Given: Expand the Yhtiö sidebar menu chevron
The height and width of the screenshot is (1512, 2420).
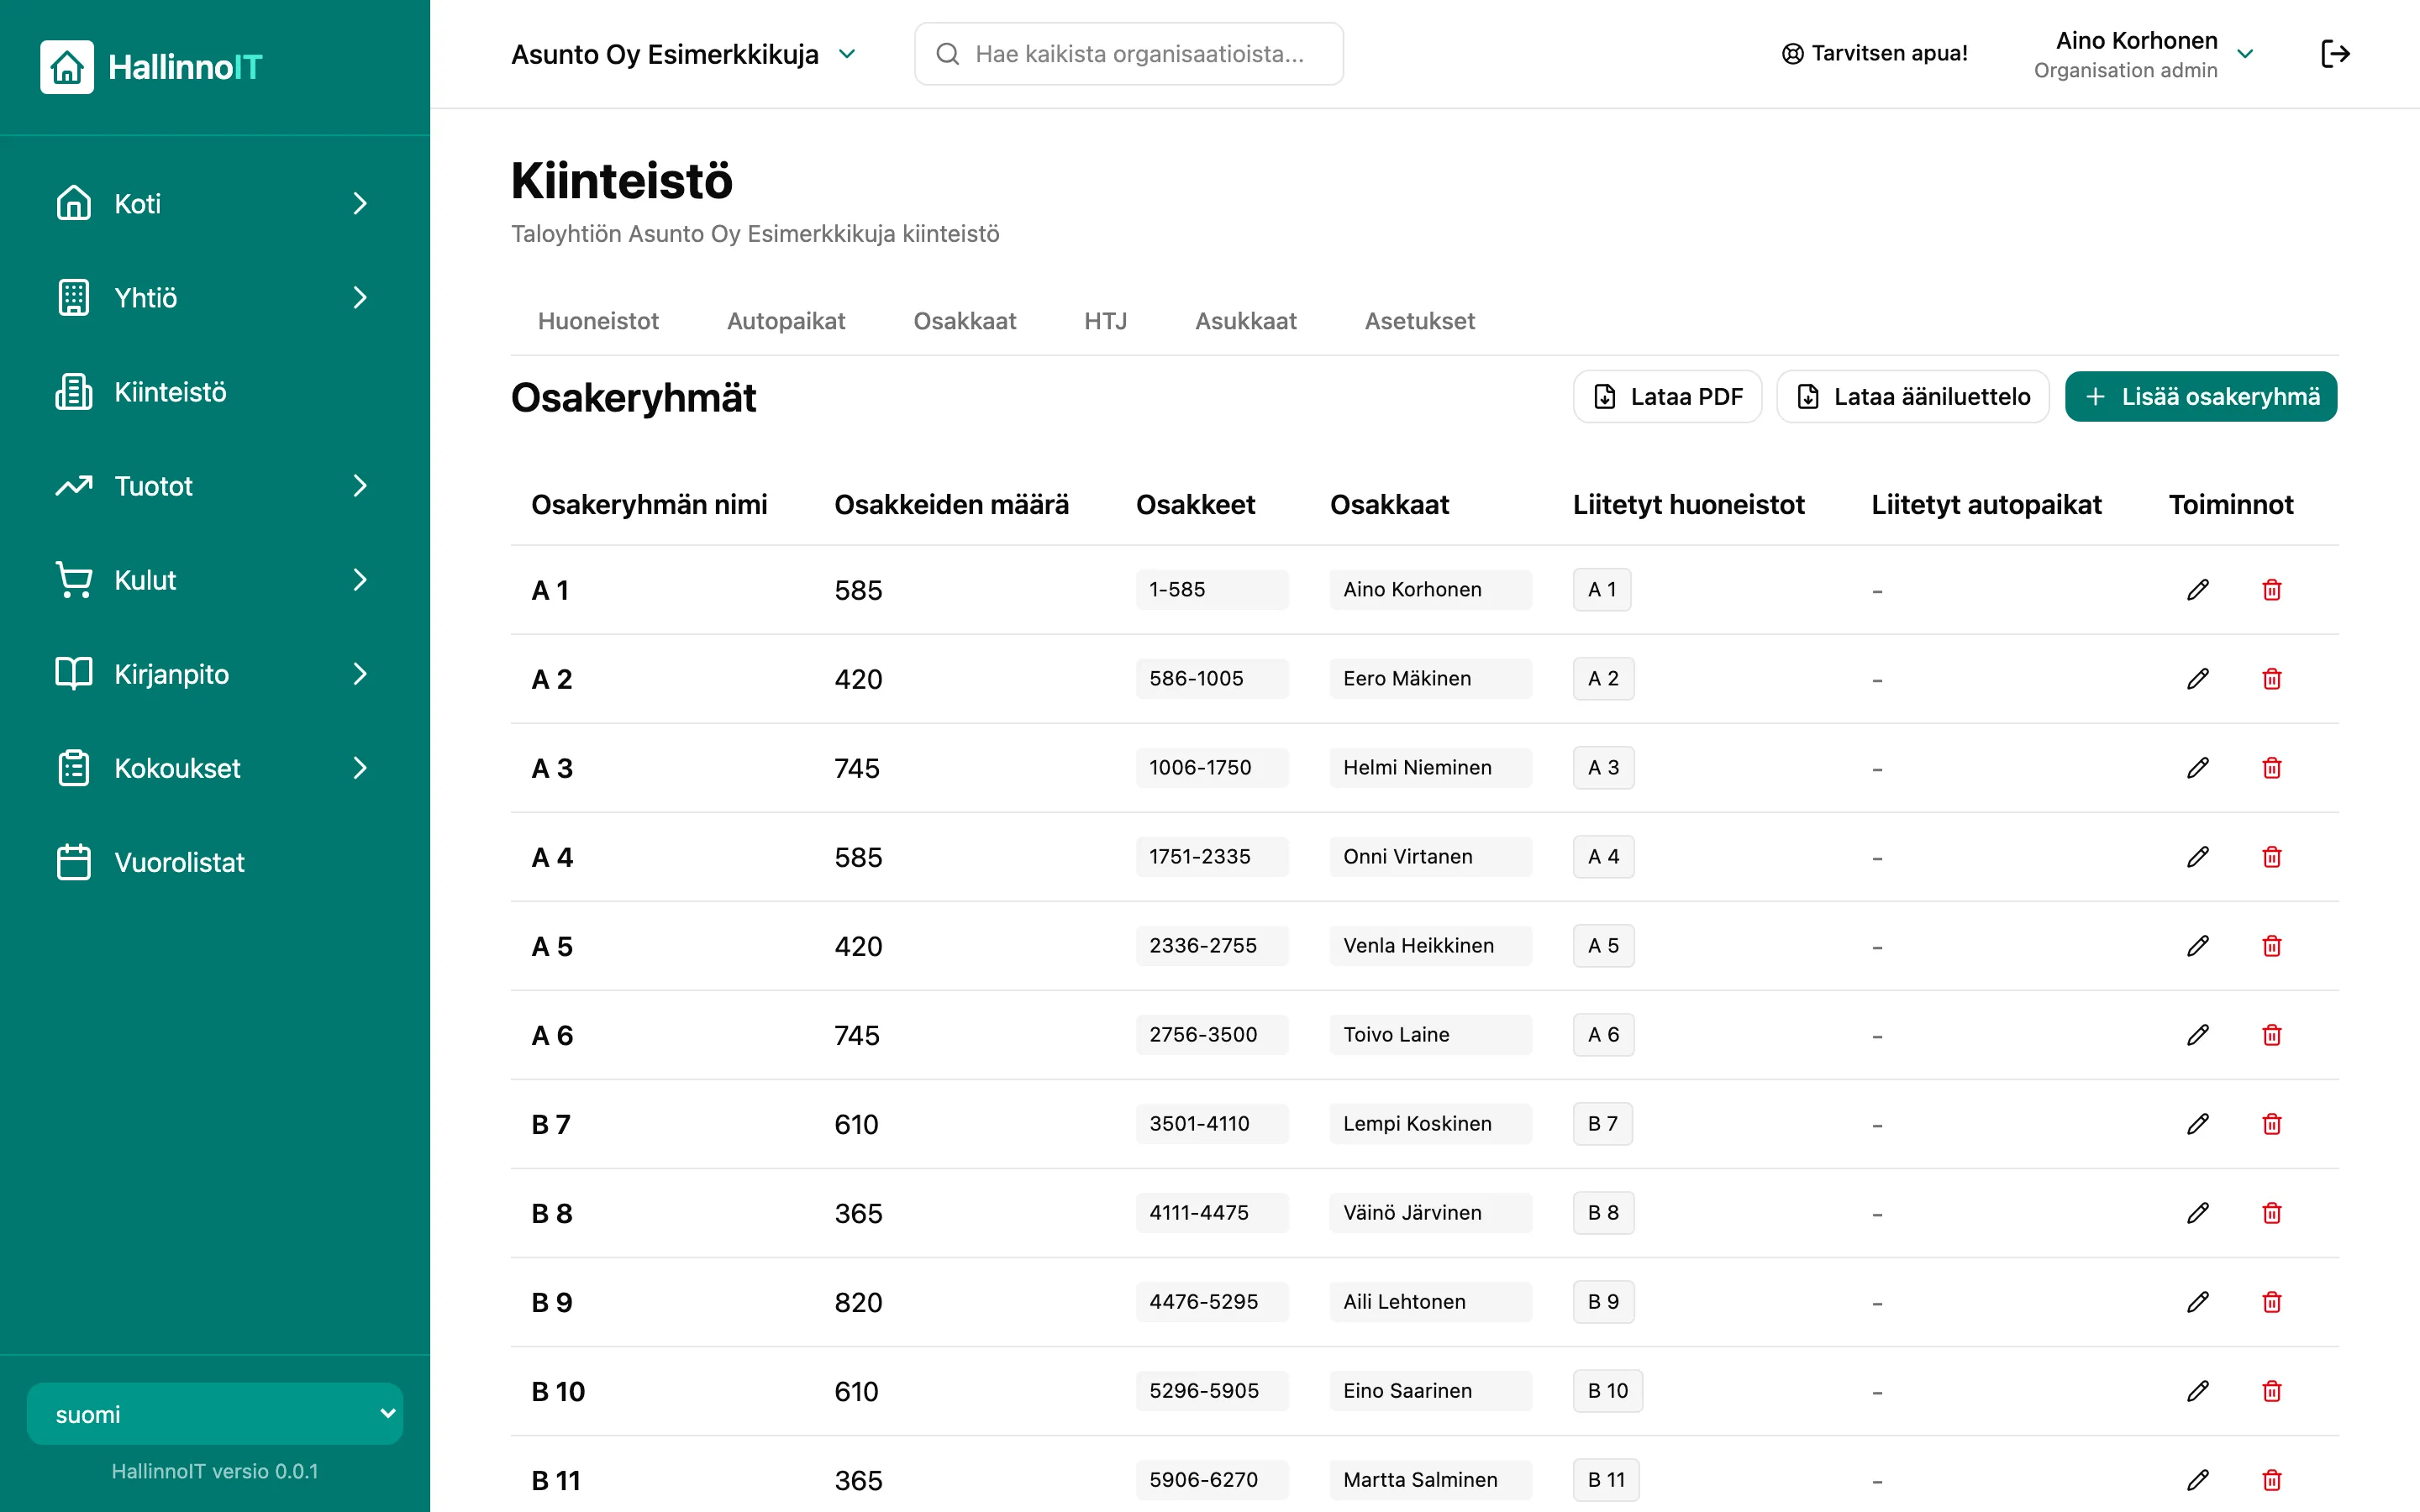Looking at the screenshot, I should pos(360,298).
